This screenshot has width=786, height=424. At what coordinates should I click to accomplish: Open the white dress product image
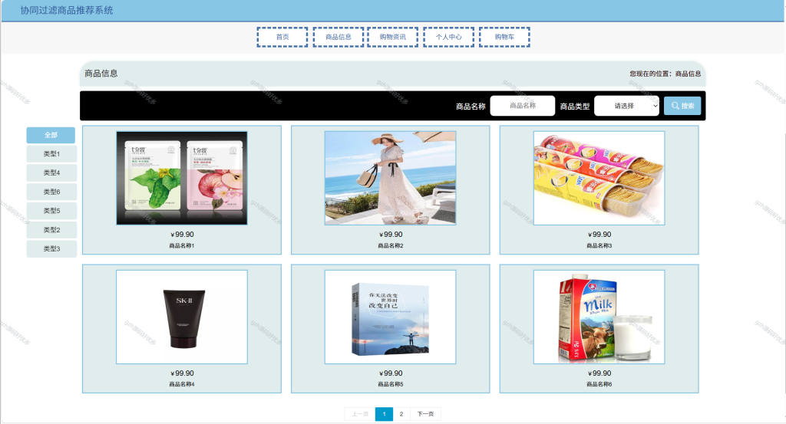391,178
